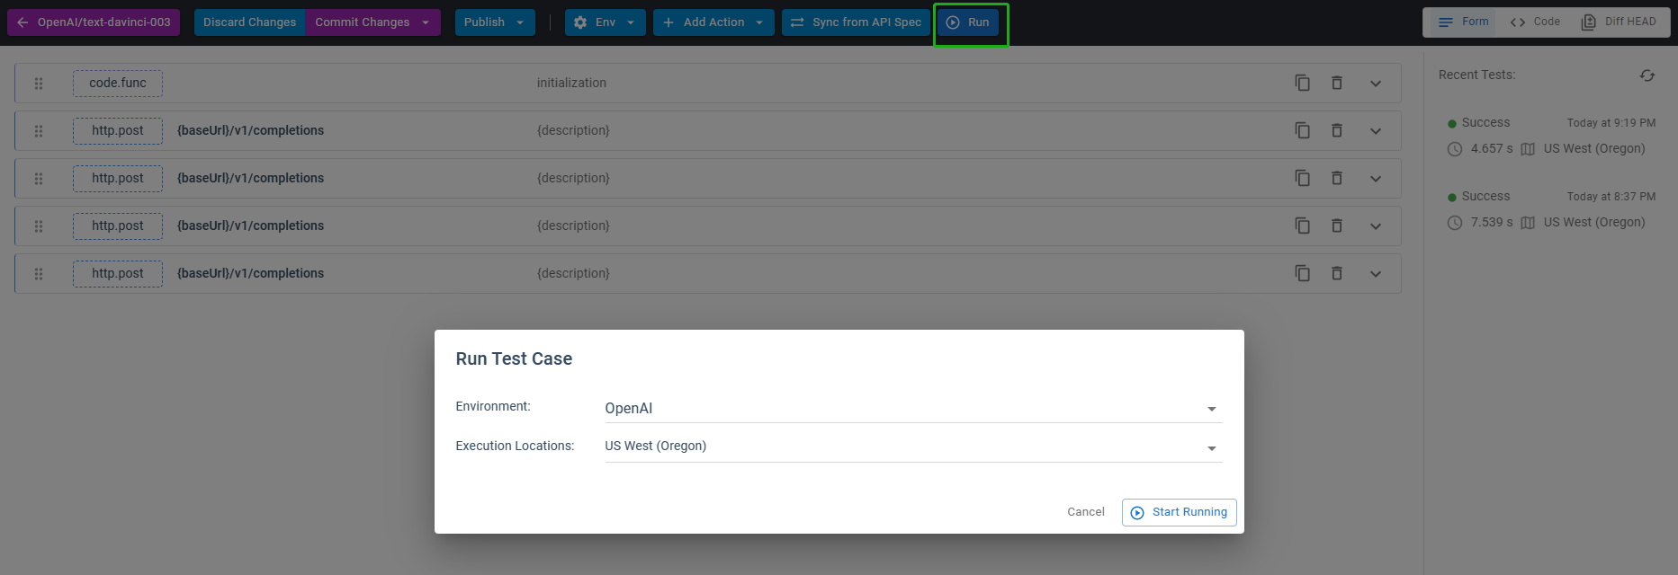The image size is (1678, 575).
Task: Click the last row's {baseUrl}/v1/completions text
Action: click(250, 273)
